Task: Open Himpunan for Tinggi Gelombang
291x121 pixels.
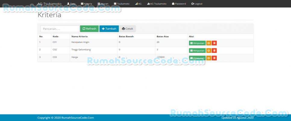Action: (x=197, y=50)
